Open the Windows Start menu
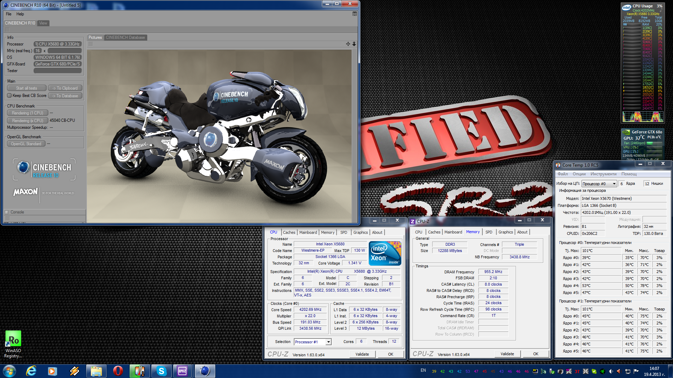Screen dimensions: 673x378 tap(9, 371)
